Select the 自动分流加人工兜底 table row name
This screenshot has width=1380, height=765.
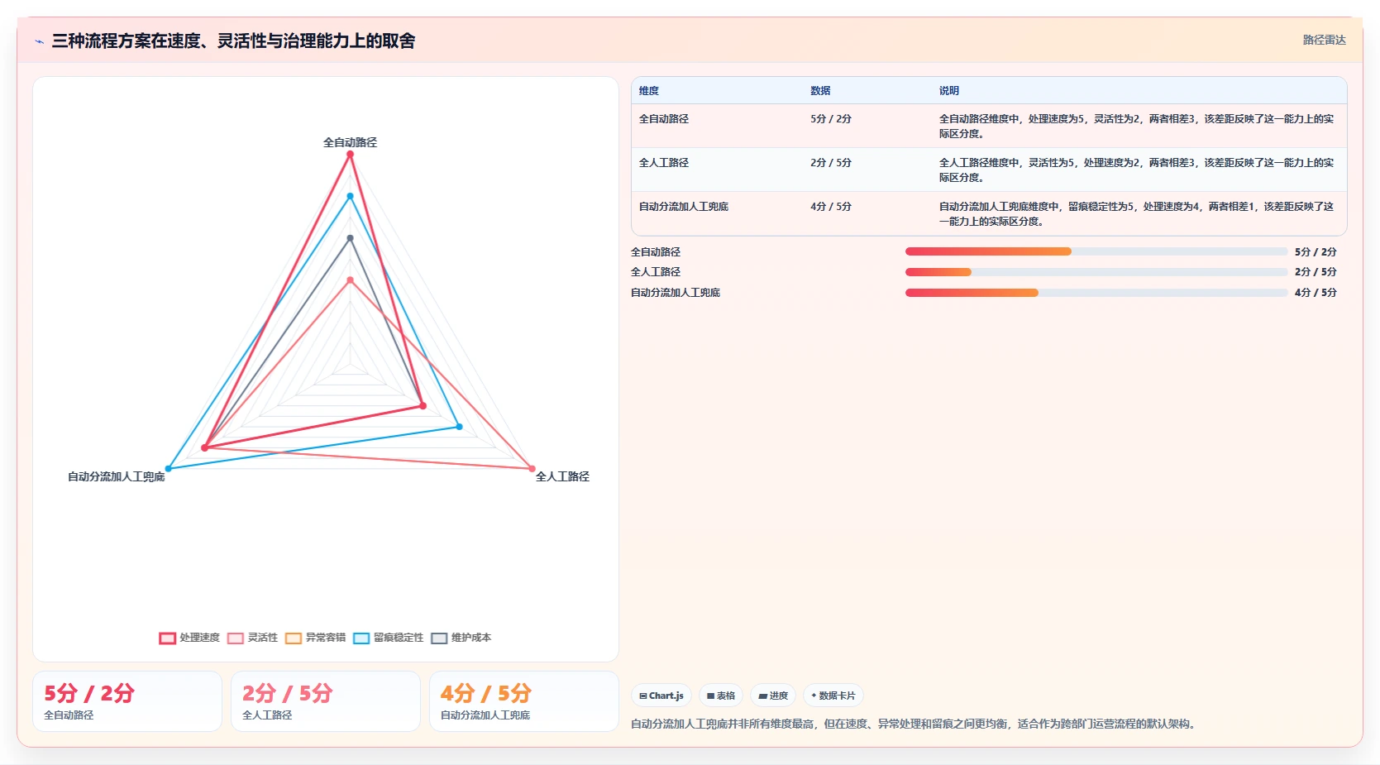(684, 207)
